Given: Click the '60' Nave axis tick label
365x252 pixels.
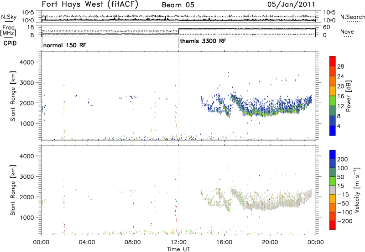Looking at the screenshot, I should (x=327, y=27).
